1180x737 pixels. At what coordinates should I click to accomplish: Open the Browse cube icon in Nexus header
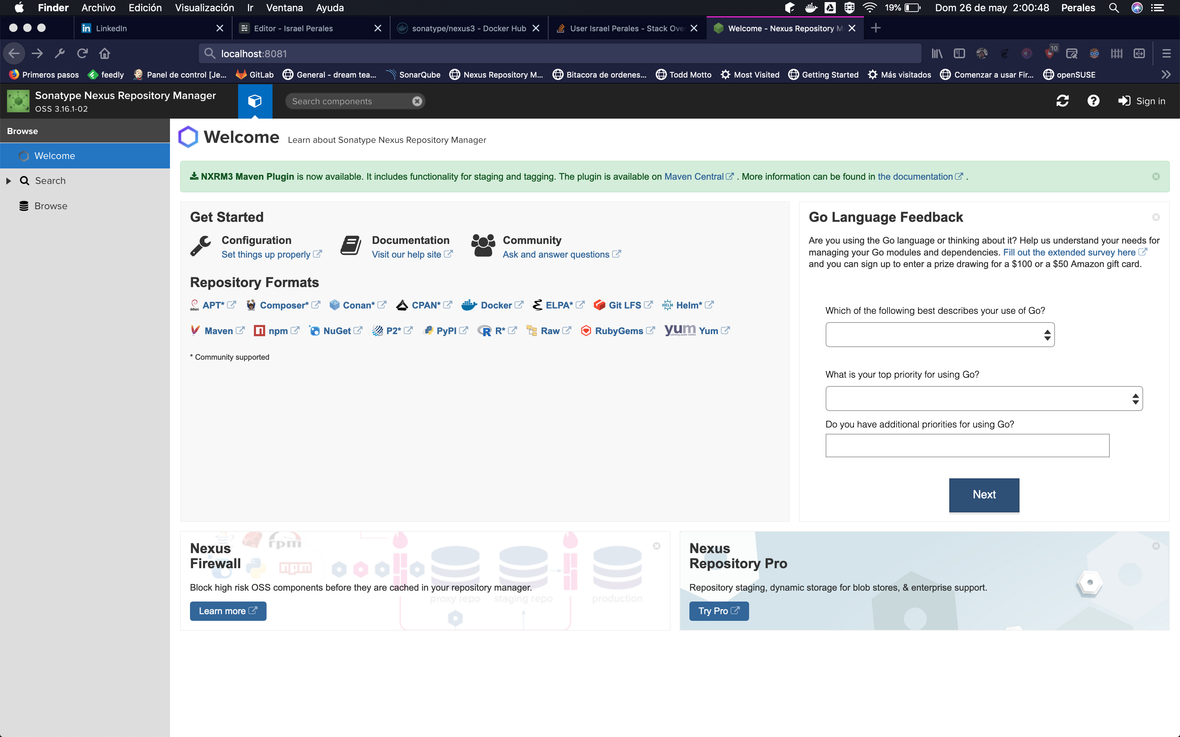tap(255, 101)
